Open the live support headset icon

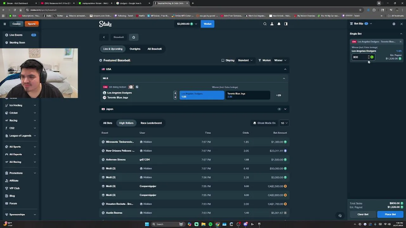340,216
